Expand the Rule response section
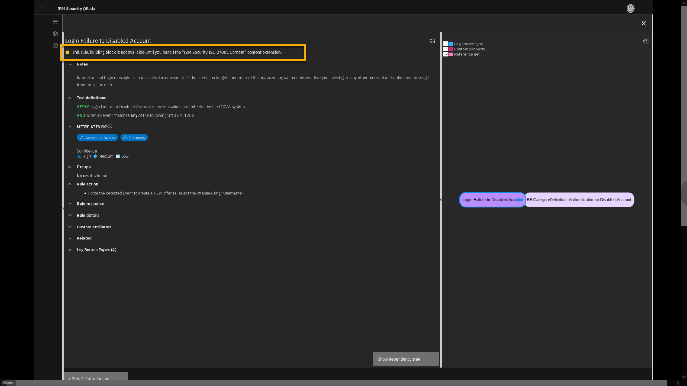Viewport: 687px width, 386px height. coord(90,204)
